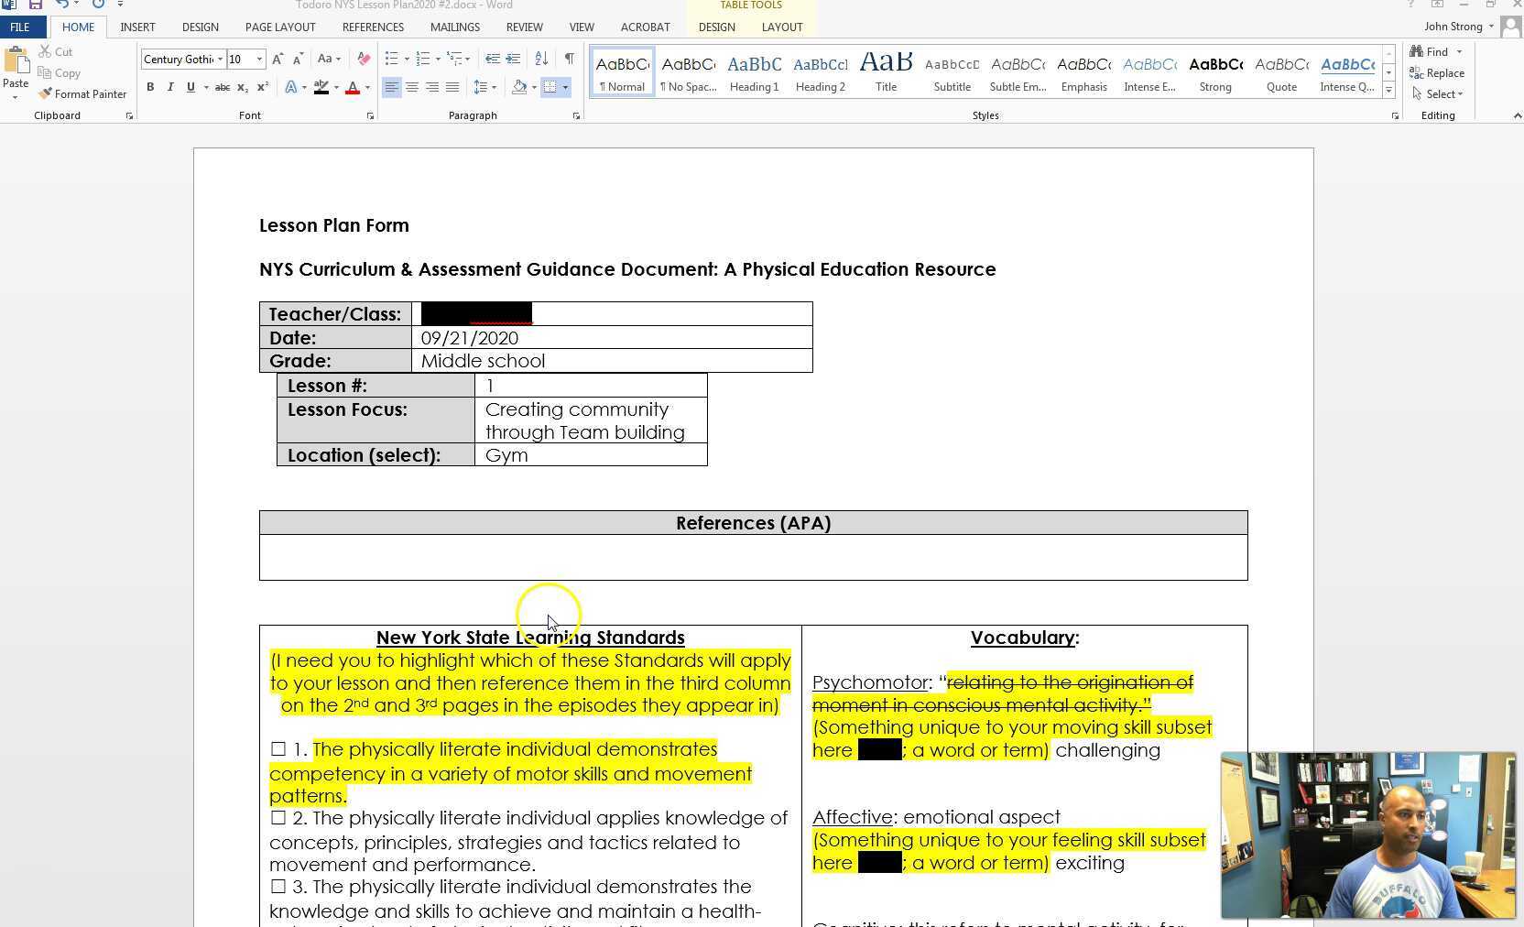The image size is (1524, 927).
Task: Click inside the References (APA) table cell
Action: (x=753, y=557)
